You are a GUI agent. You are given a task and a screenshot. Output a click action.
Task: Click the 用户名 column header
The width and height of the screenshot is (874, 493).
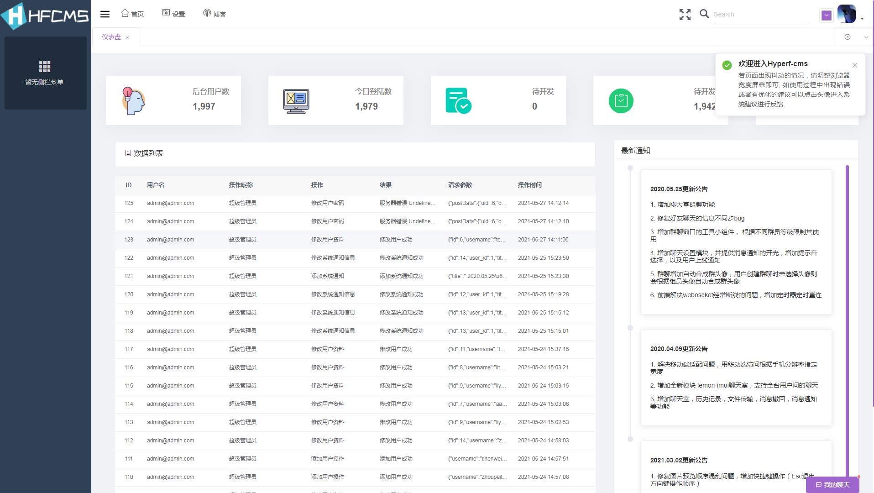click(x=156, y=185)
